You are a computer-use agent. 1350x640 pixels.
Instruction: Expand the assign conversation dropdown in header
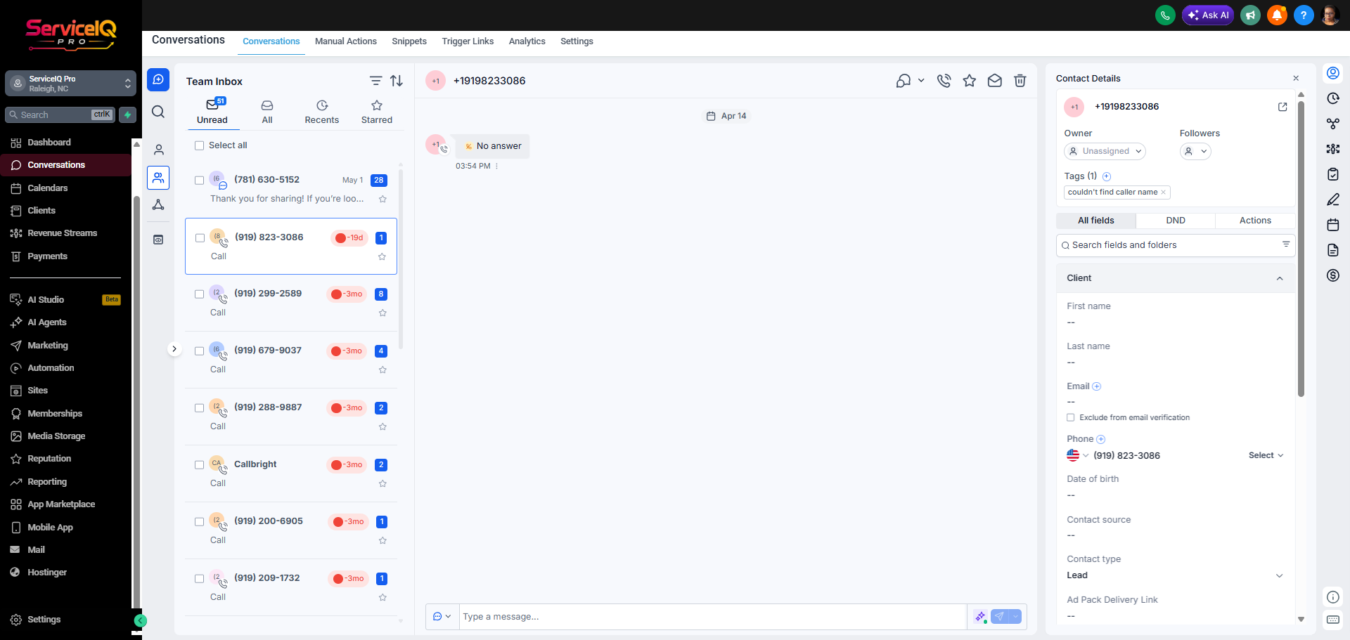[x=921, y=81]
